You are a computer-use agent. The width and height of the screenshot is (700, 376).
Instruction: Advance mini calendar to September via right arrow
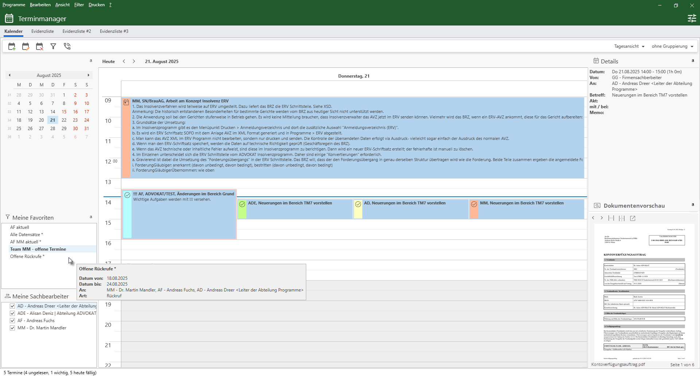(88, 75)
